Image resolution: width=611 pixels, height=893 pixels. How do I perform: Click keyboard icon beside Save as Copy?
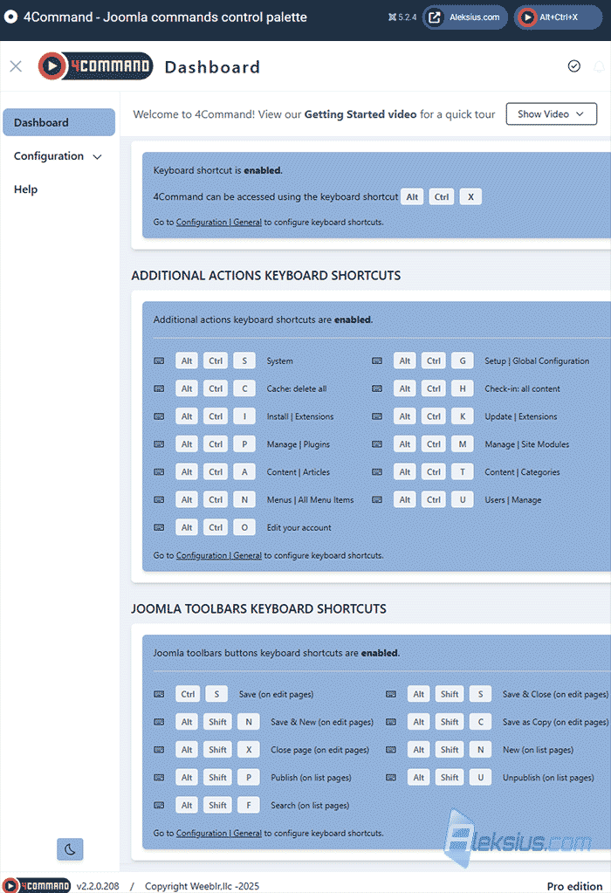coord(391,722)
